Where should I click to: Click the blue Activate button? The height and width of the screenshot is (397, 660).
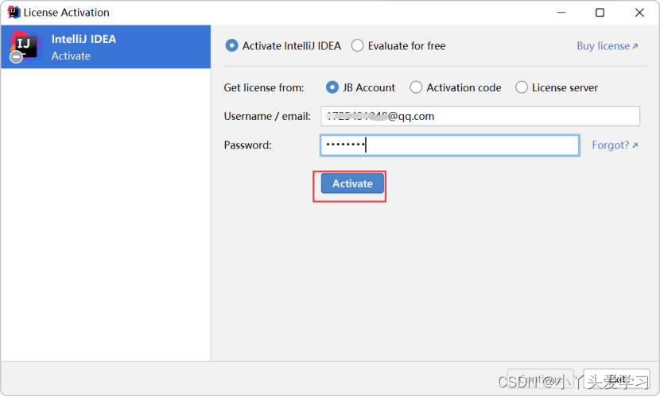coord(352,183)
